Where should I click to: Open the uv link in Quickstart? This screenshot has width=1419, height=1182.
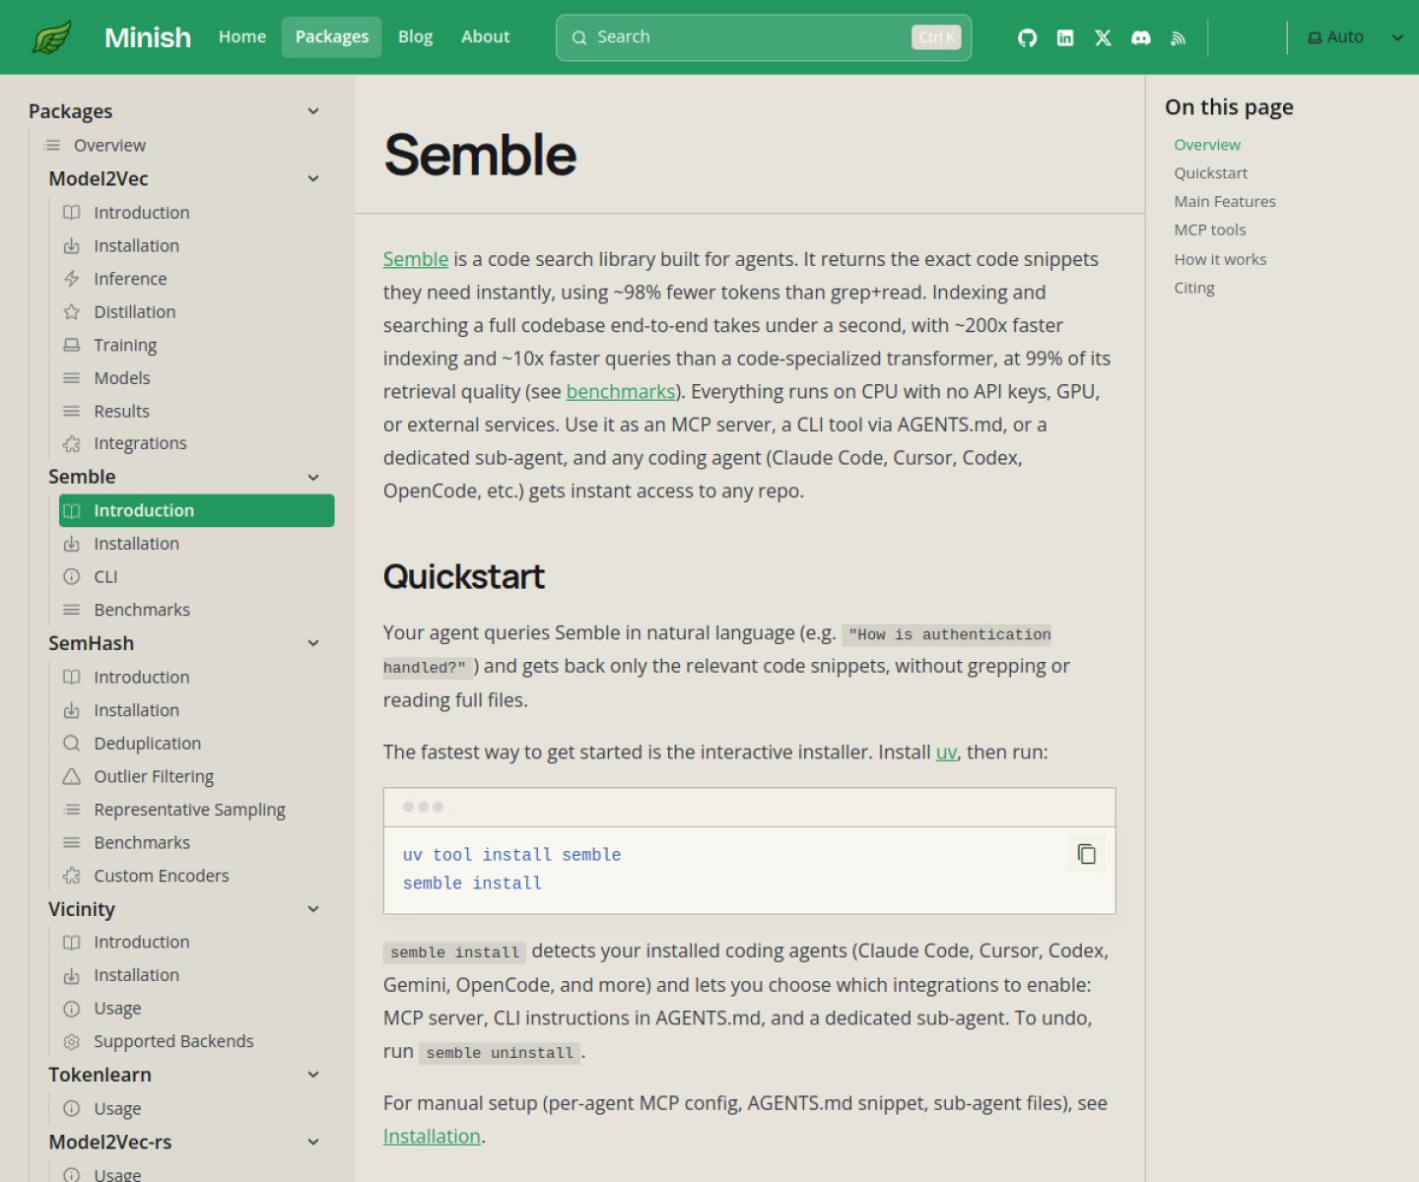[946, 752]
